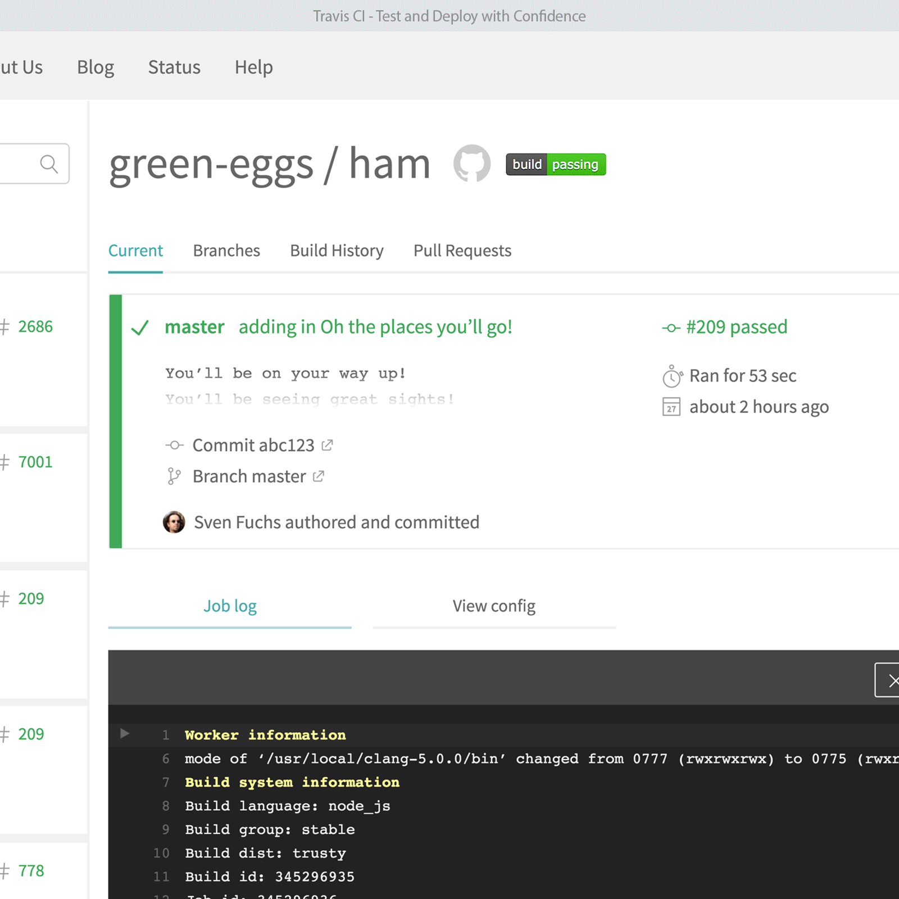
Task: Select the View config tab
Action: [494, 606]
